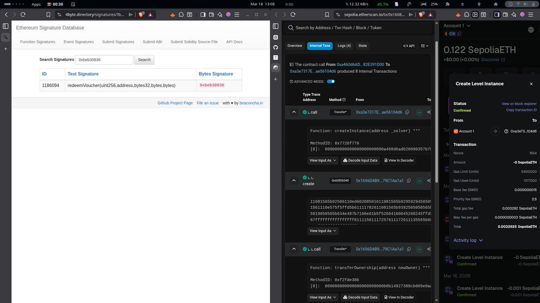Open beaconcha.in link
Viewport: 540px width, 303px height.
[x=251, y=103]
